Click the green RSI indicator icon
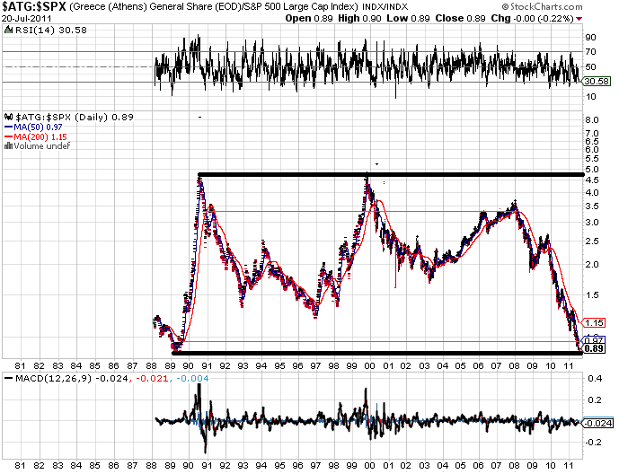 (x=8, y=30)
